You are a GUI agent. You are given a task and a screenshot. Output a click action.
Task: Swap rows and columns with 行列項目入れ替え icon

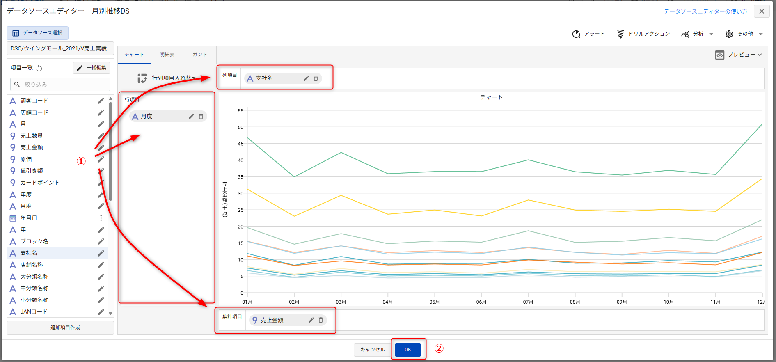click(142, 78)
